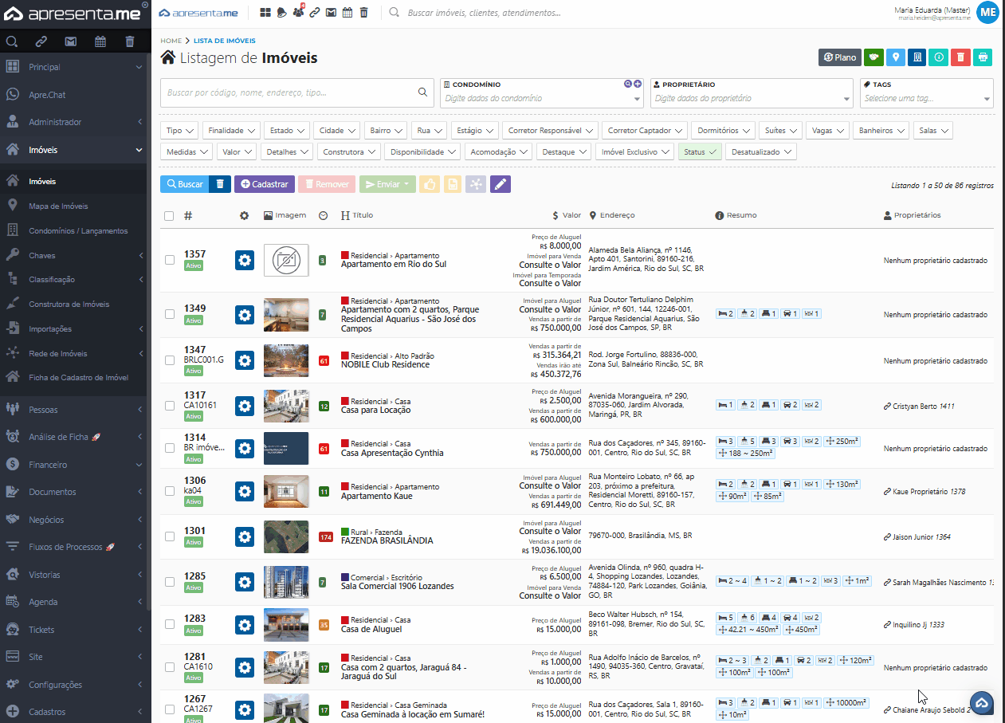Expand the Financeiro sidebar menu
This screenshot has height=723, width=1005.
(x=48, y=465)
